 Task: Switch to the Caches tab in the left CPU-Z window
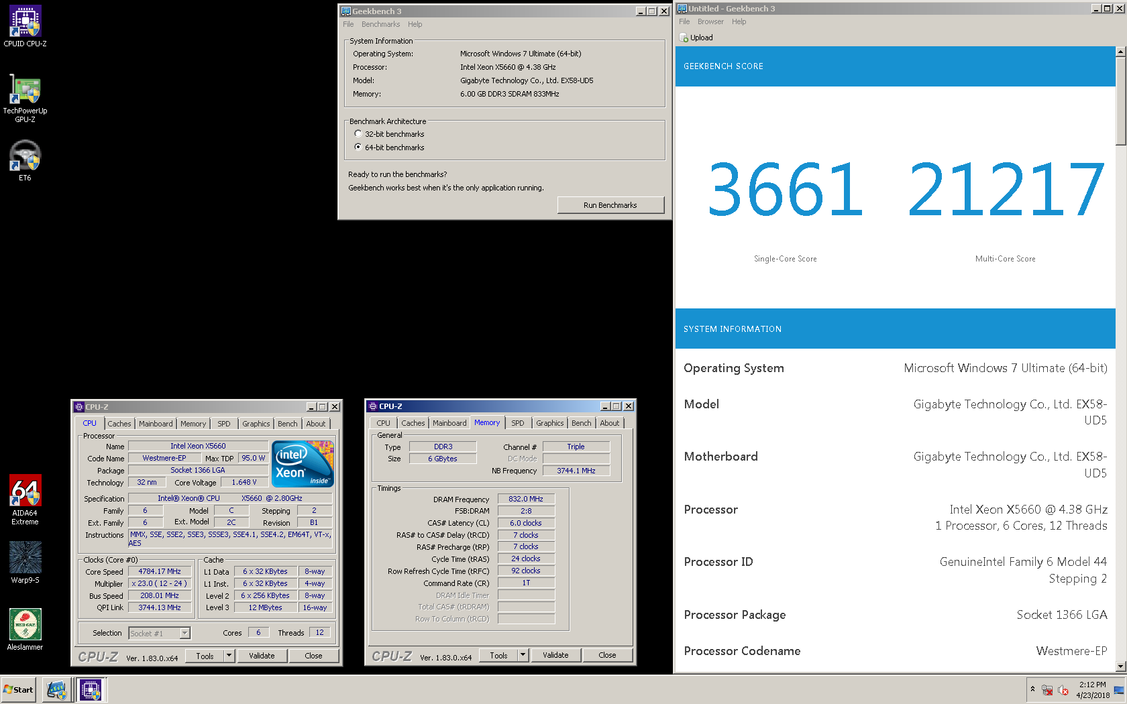[x=119, y=424]
